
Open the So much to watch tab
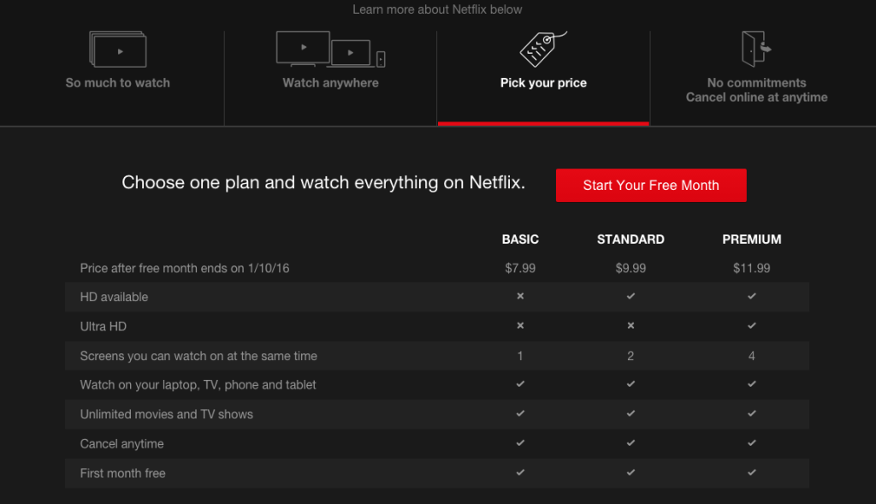(x=118, y=83)
